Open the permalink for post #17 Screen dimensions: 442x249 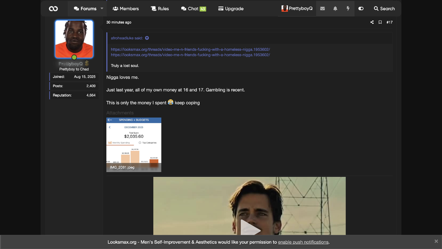click(390, 22)
